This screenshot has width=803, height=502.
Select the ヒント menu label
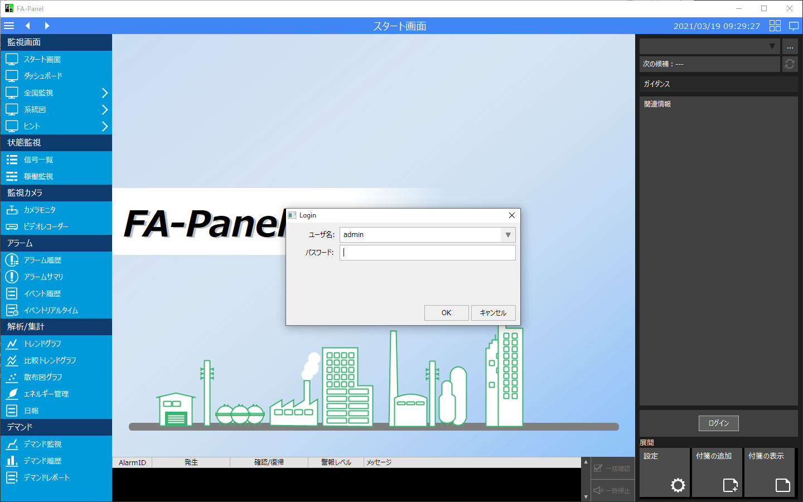click(x=32, y=126)
